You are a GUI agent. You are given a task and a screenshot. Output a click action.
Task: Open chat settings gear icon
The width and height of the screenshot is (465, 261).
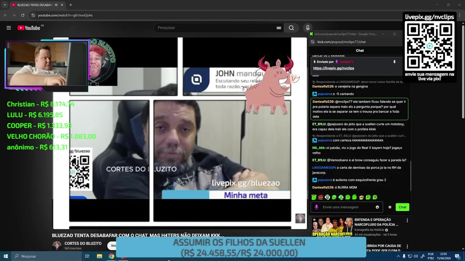[x=390, y=207]
